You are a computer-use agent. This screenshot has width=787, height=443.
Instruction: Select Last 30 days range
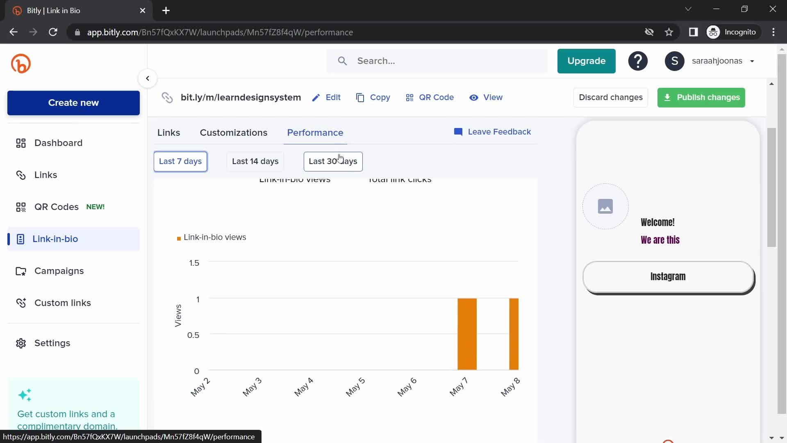[x=333, y=162]
